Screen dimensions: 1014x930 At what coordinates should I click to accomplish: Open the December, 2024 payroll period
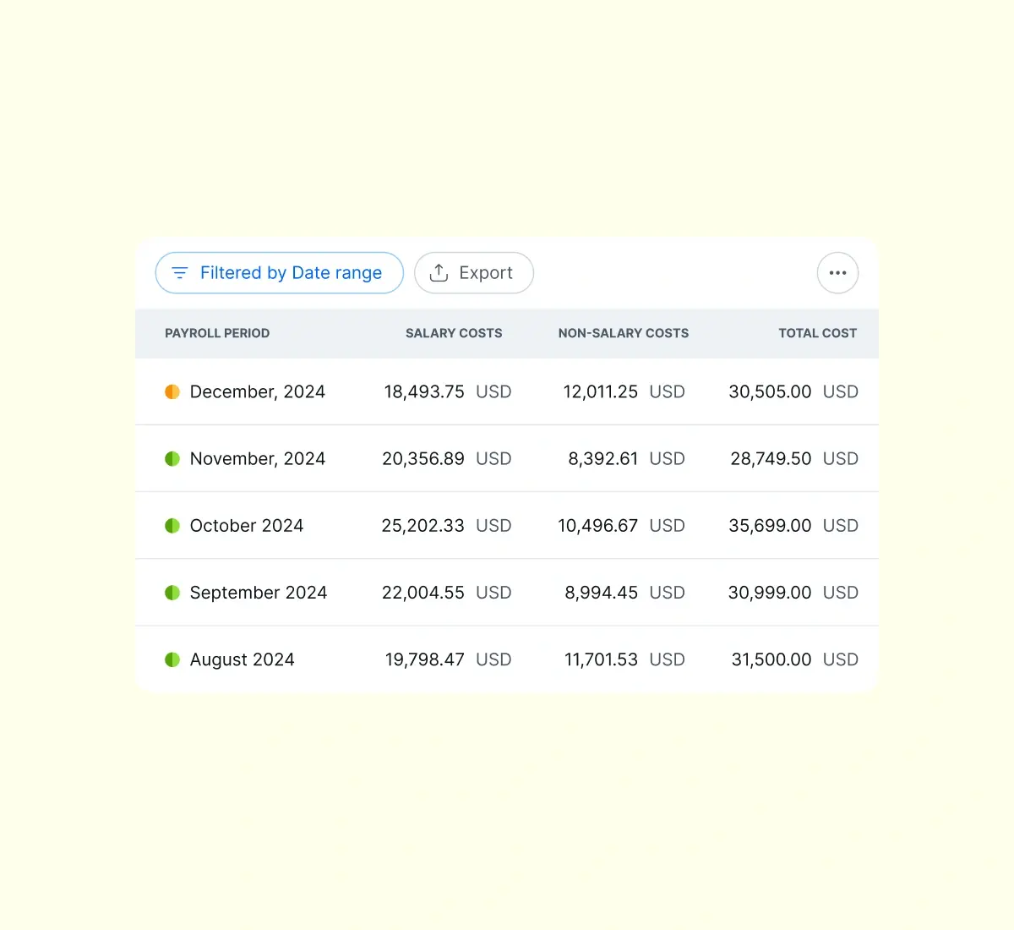[258, 391]
